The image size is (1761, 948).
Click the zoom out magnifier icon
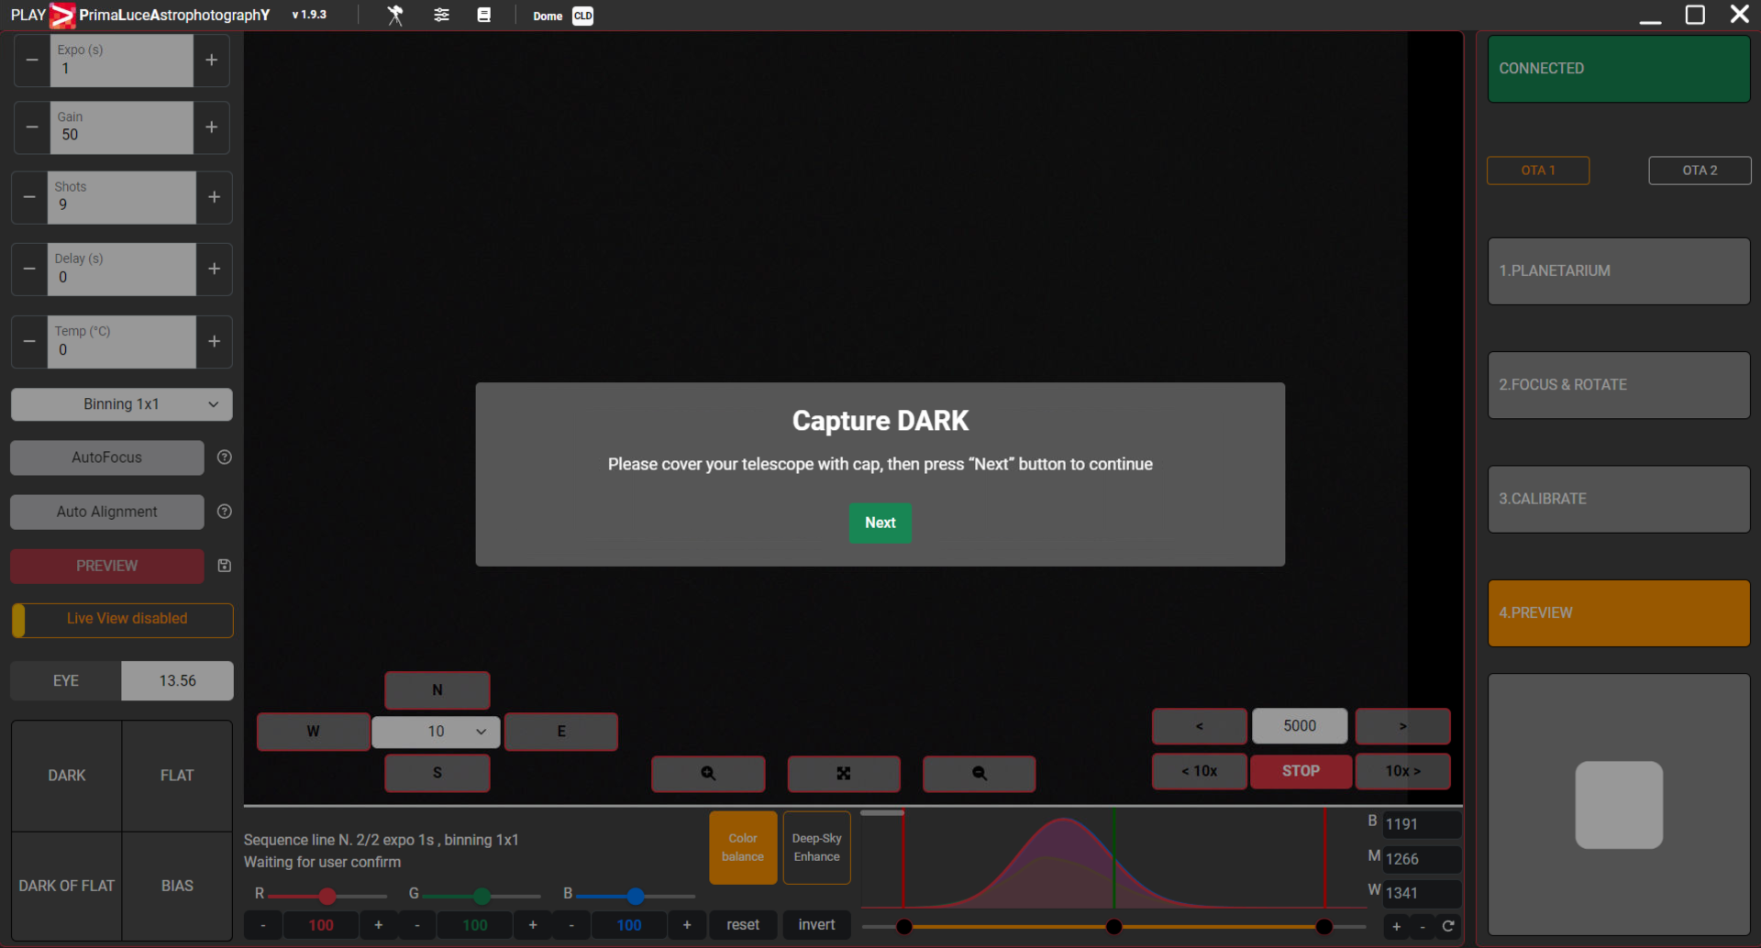click(x=980, y=774)
